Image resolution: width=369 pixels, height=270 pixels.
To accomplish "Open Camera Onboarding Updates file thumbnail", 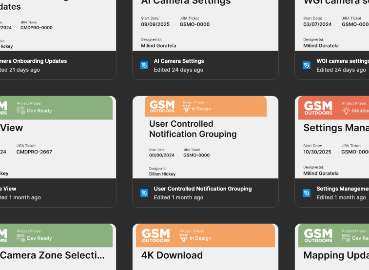I will (x=58, y=25).
